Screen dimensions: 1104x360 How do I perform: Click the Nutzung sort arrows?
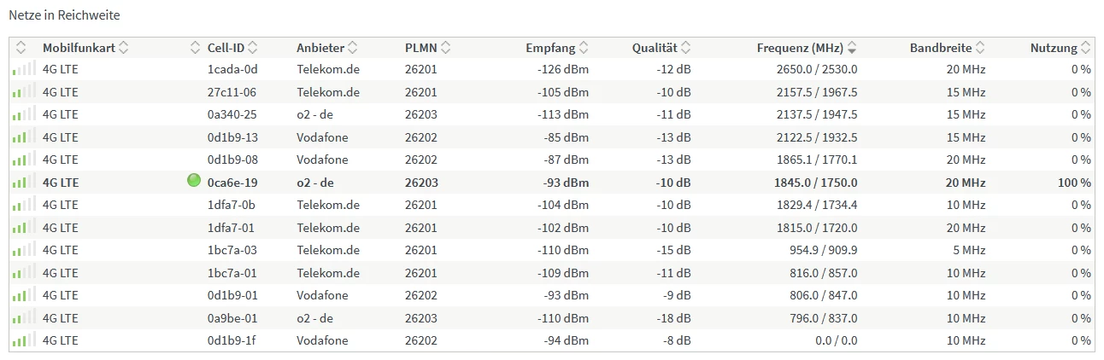point(1085,48)
